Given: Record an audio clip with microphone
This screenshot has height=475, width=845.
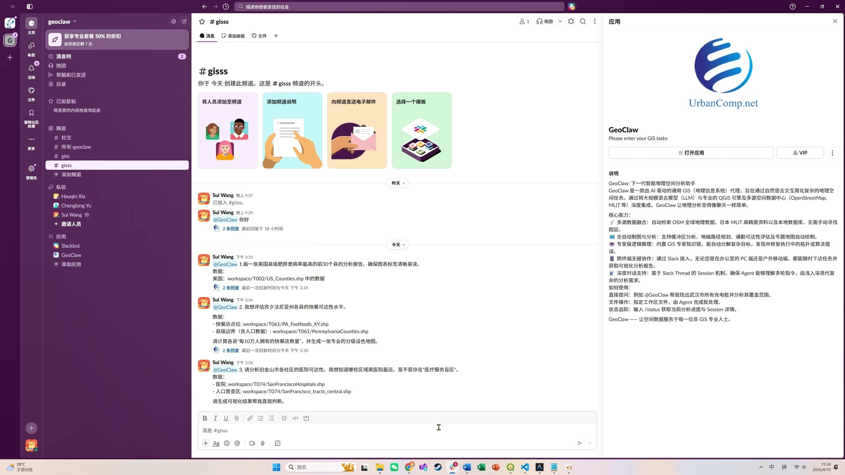Looking at the screenshot, I should (x=262, y=443).
